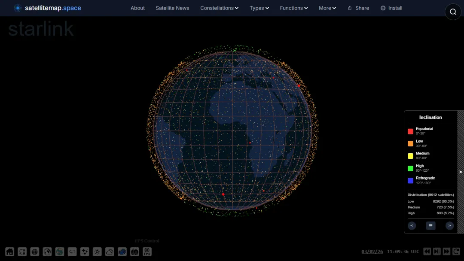Open the Constellations dropdown
The width and height of the screenshot is (464, 261).
point(219,8)
